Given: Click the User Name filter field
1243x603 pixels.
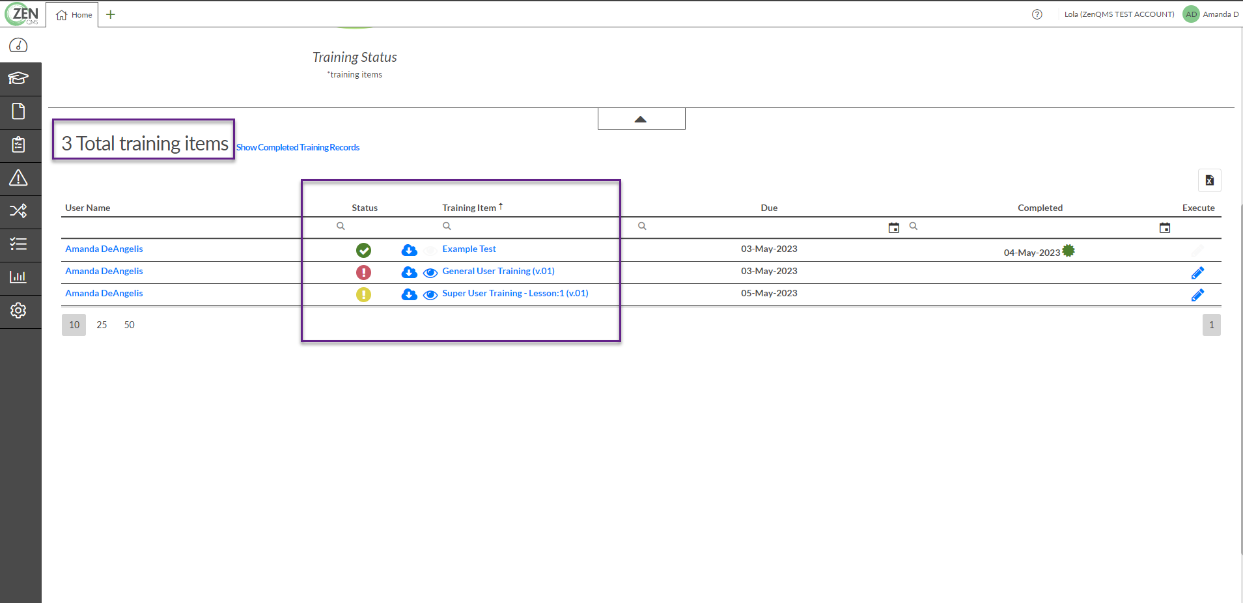Looking at the screenshot, I should coord(195,227).
